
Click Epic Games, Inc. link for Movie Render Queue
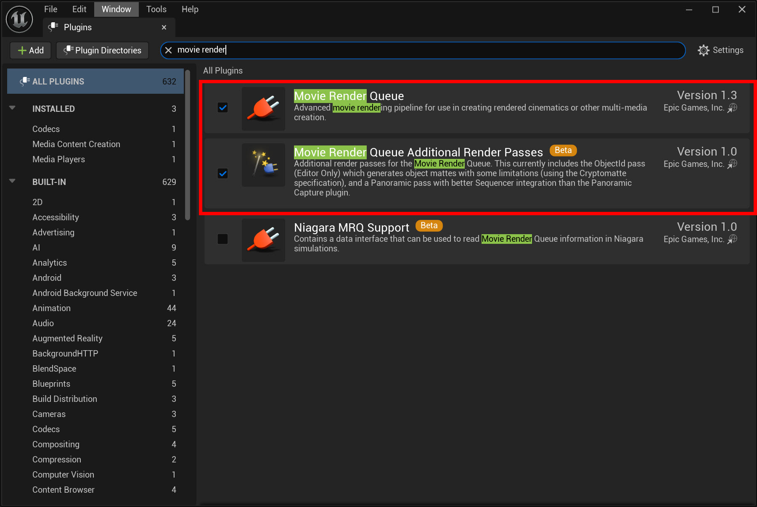[694, 108]
